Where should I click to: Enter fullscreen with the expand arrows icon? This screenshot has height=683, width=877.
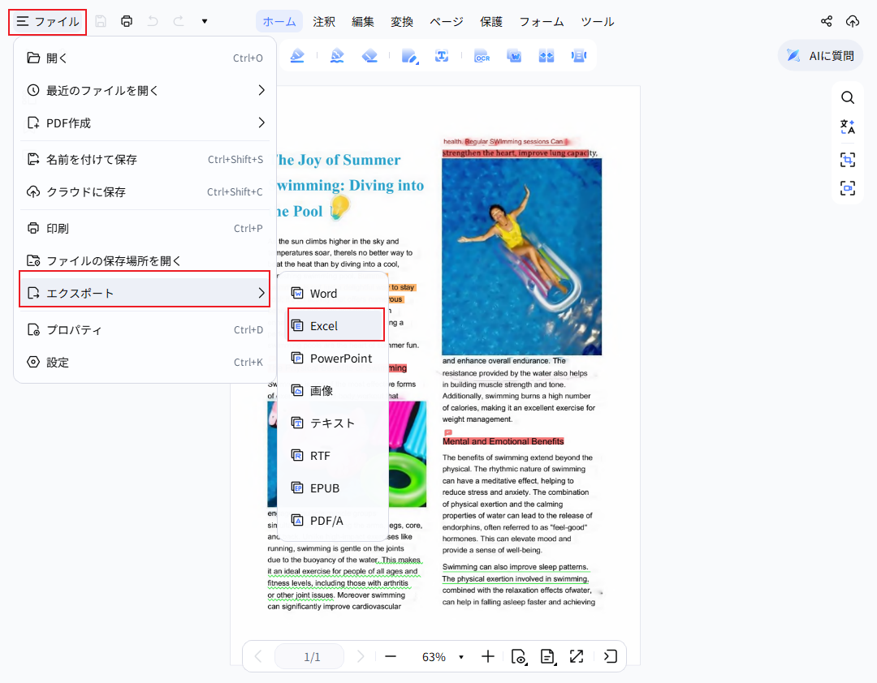(x=577, y=656)
